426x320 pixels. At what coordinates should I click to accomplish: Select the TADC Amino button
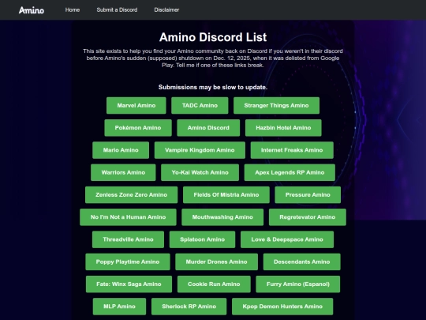click(200, 106)
